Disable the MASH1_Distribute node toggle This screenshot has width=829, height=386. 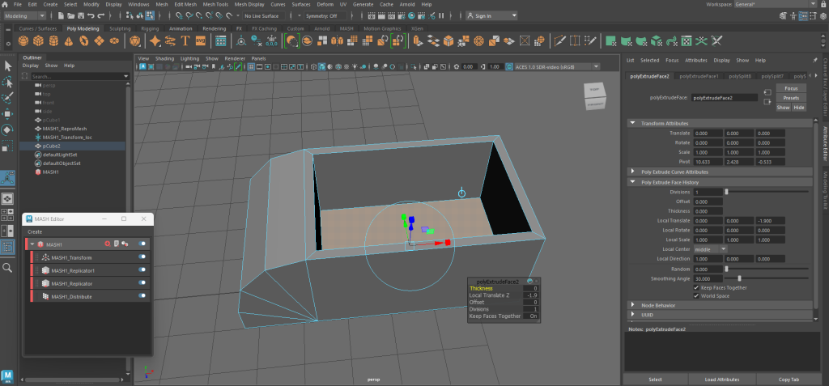pyautogui.click(x=142, y=296)
